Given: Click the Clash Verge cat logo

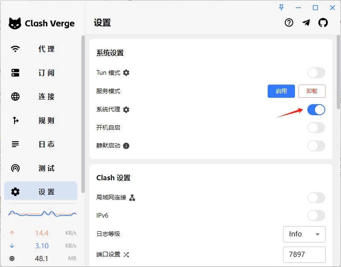Looking at the screenshot, I should (x=15, y=23).
